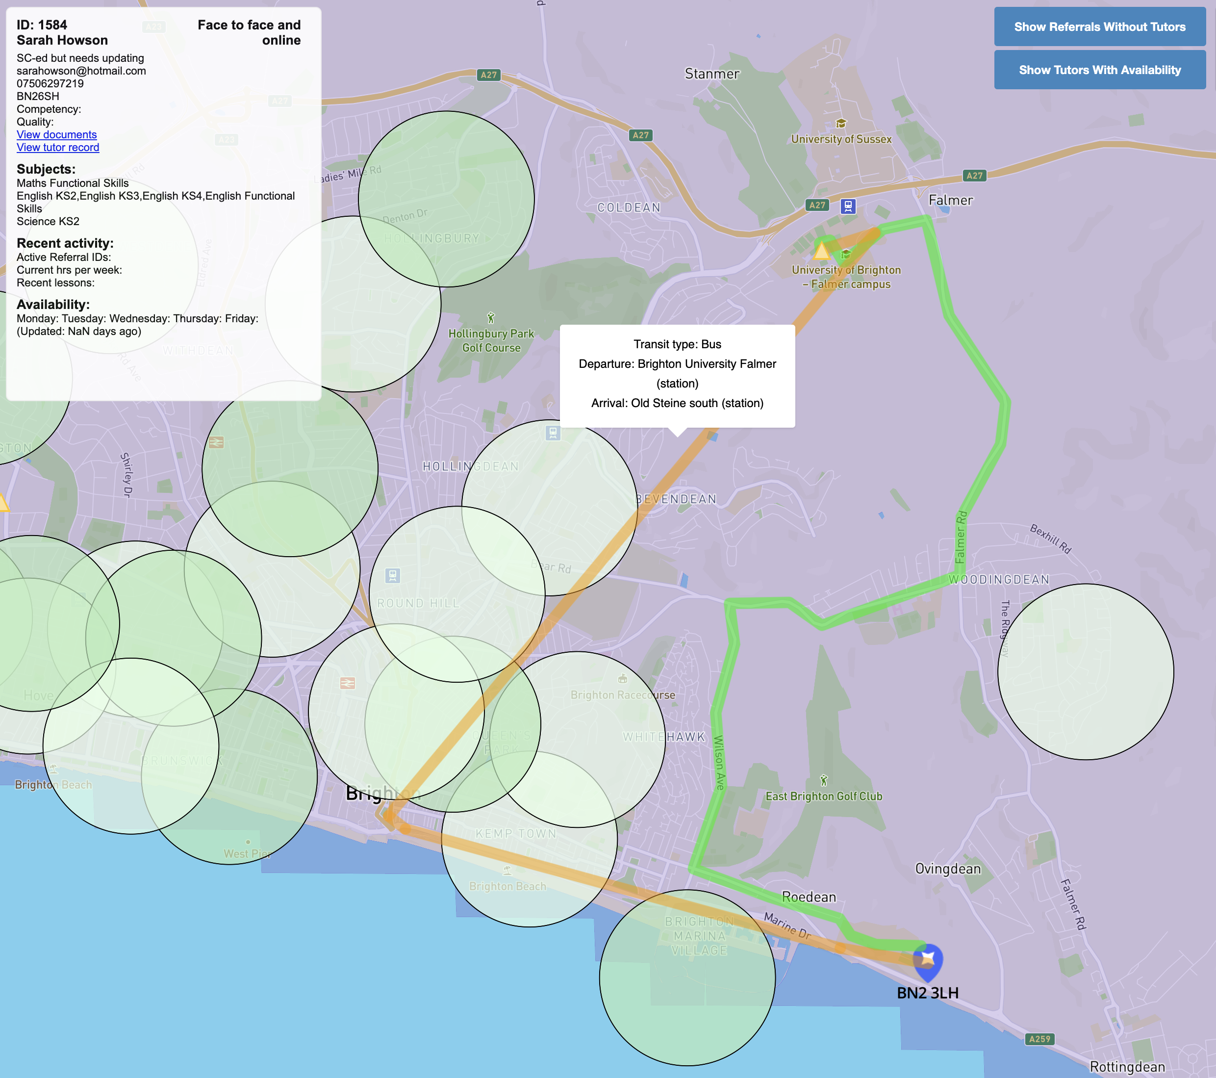Click the green tutor circle over Woodingdean
Viewport: 1216px width, 1078px height.
[1085, 672]
